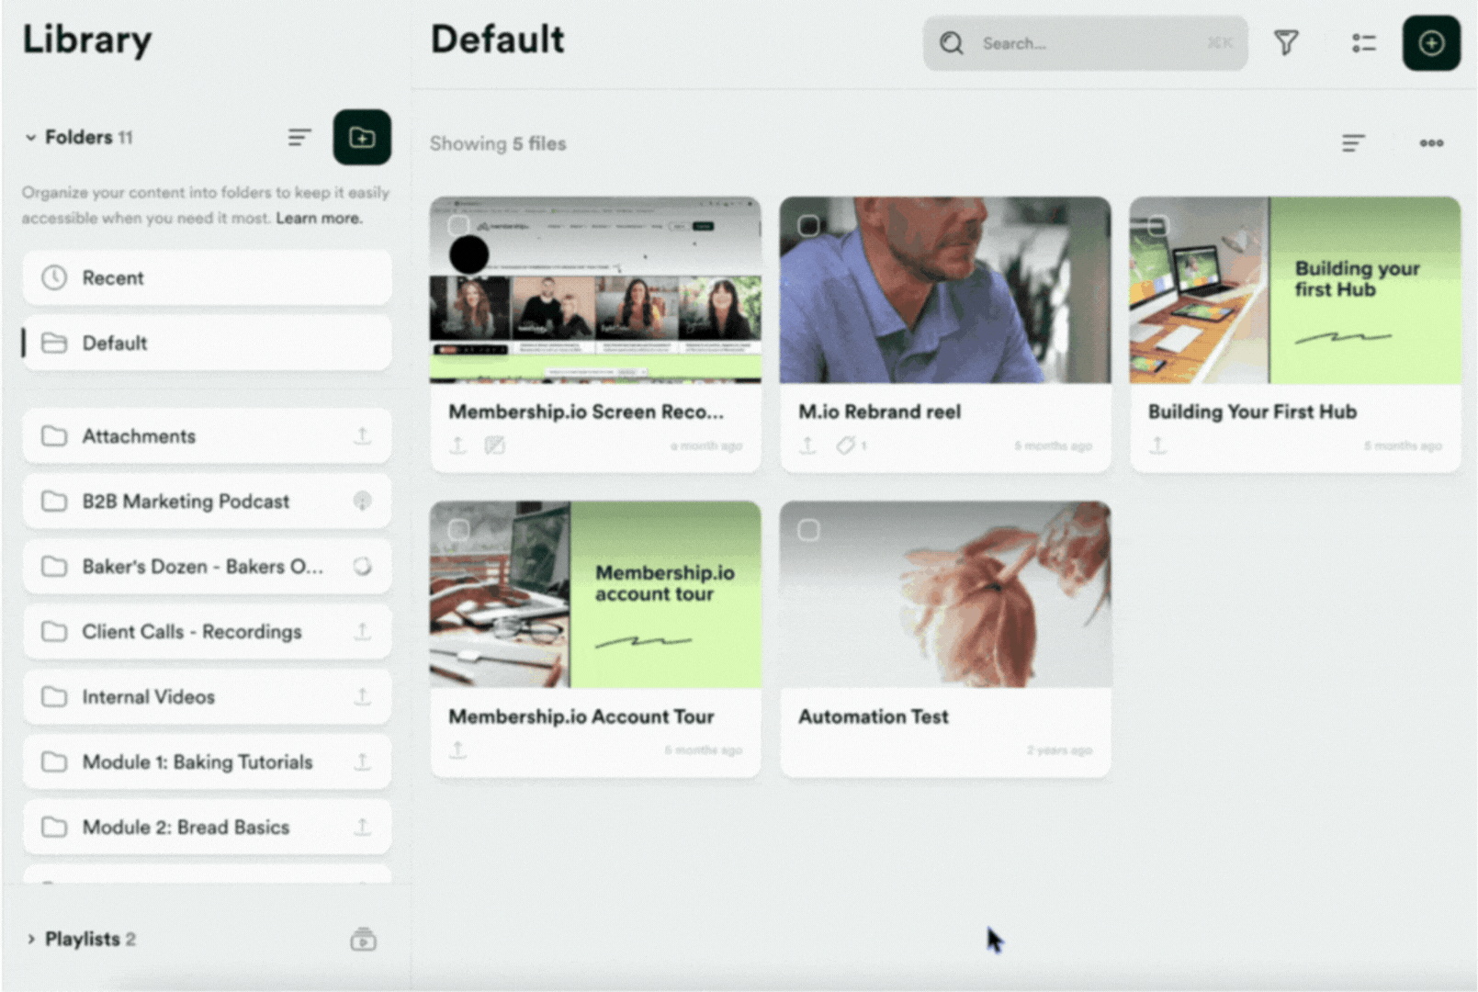Open the Recent folder

point(207,277)
